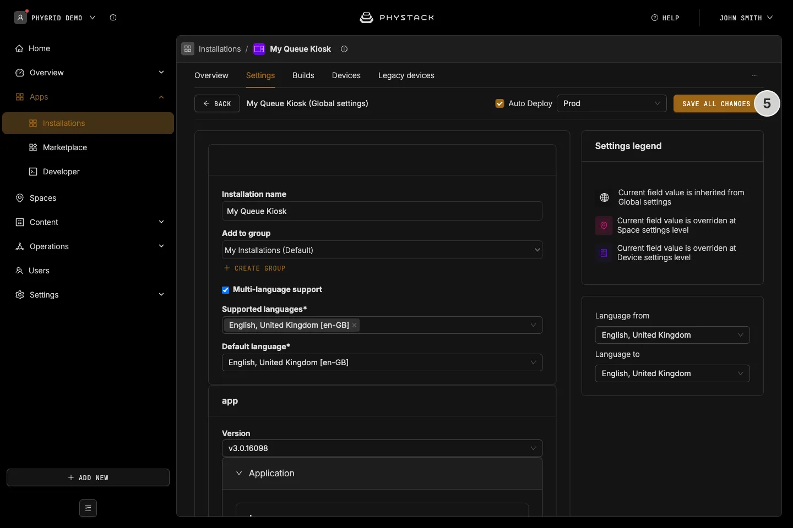Switch to the Legacy devices tab
Image resolution: width=793 pixels, height=528 pixels.
[x=406, y=75]
